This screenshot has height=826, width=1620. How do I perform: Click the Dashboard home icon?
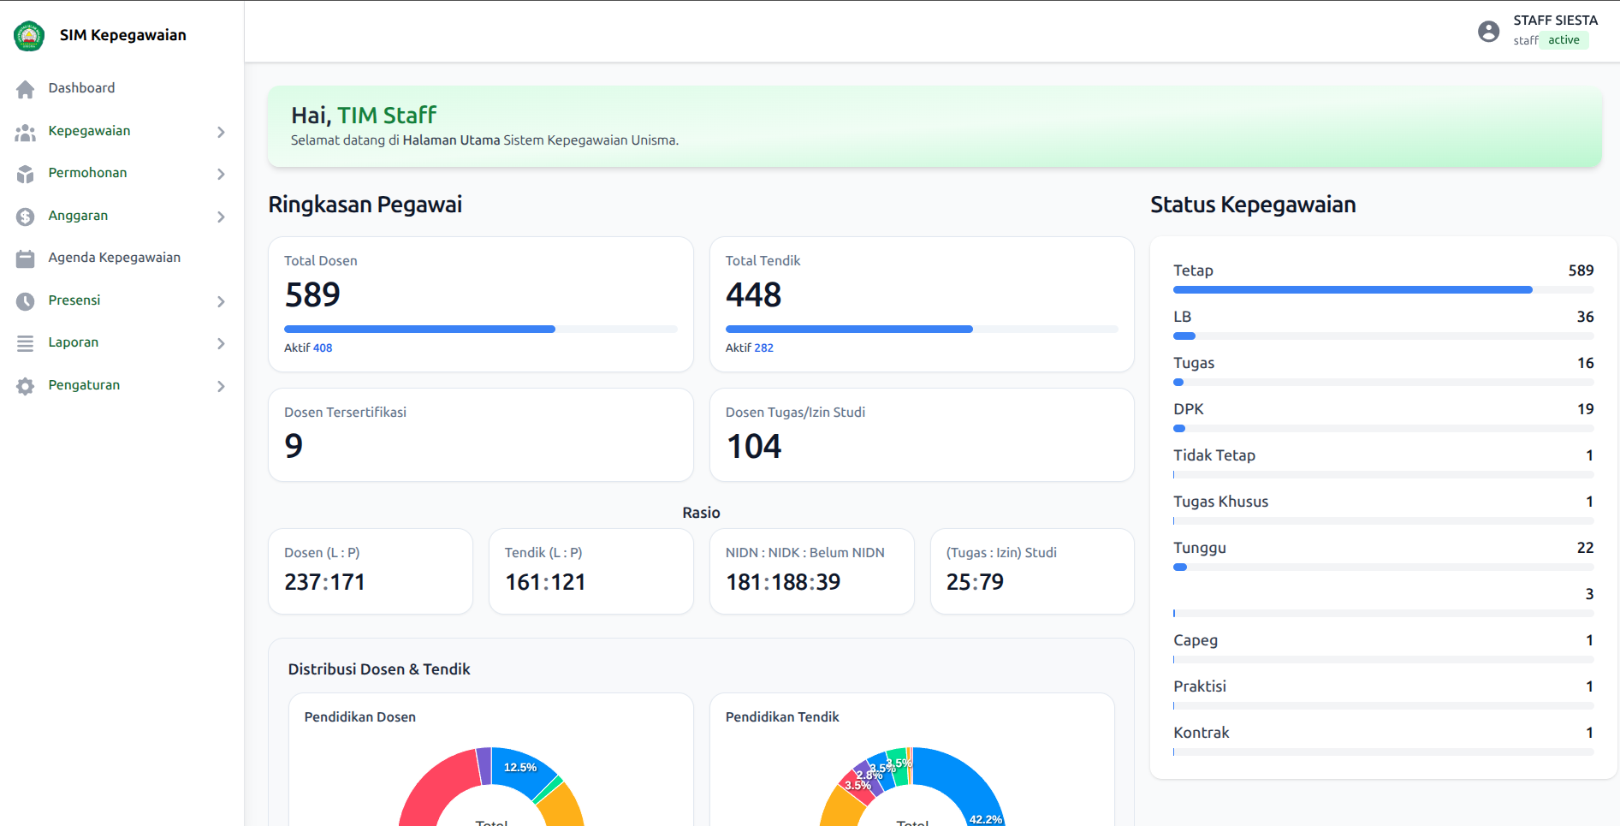26,89
